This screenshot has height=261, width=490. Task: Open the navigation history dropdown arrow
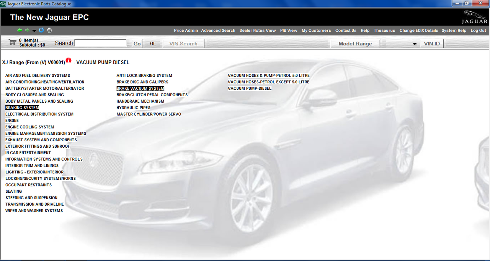point(34,31)
